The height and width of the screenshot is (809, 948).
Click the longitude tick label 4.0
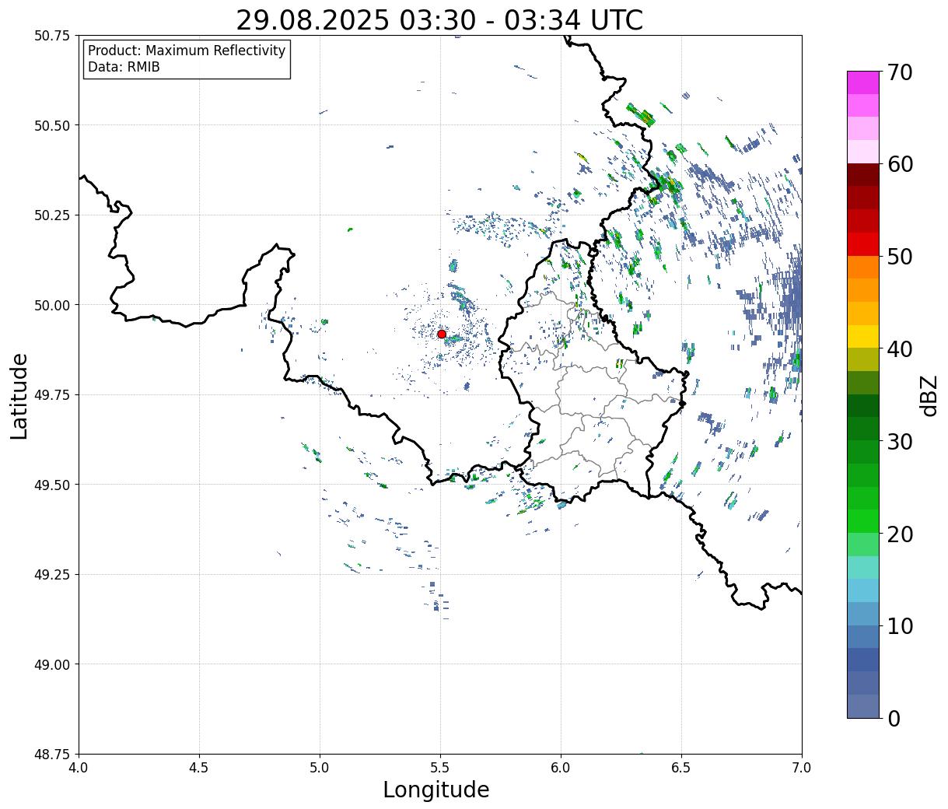tap(79, 768)
